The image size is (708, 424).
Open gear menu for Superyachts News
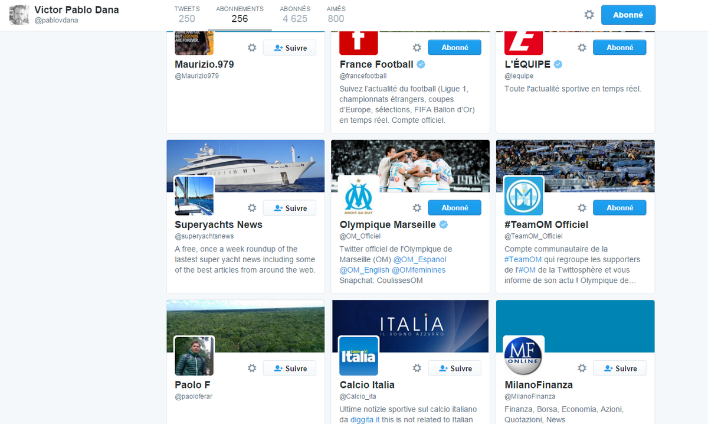coord(252,208)
